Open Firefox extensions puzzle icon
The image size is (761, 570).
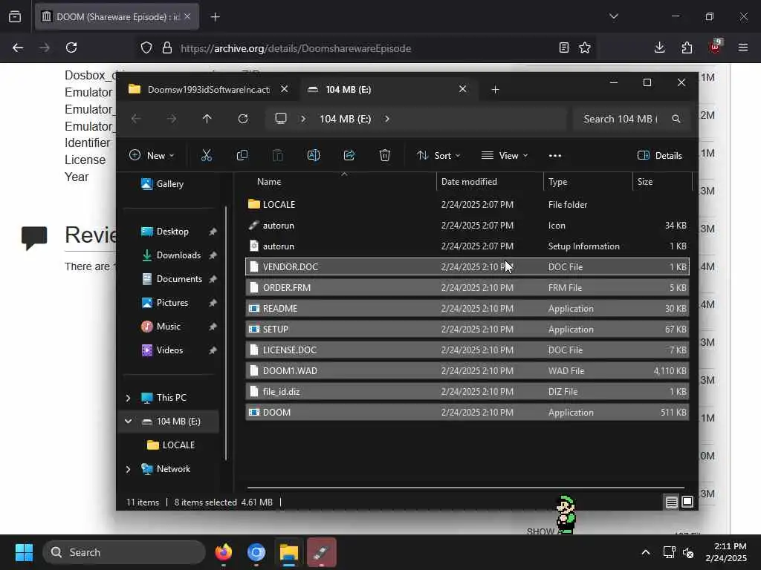point(687,47)
